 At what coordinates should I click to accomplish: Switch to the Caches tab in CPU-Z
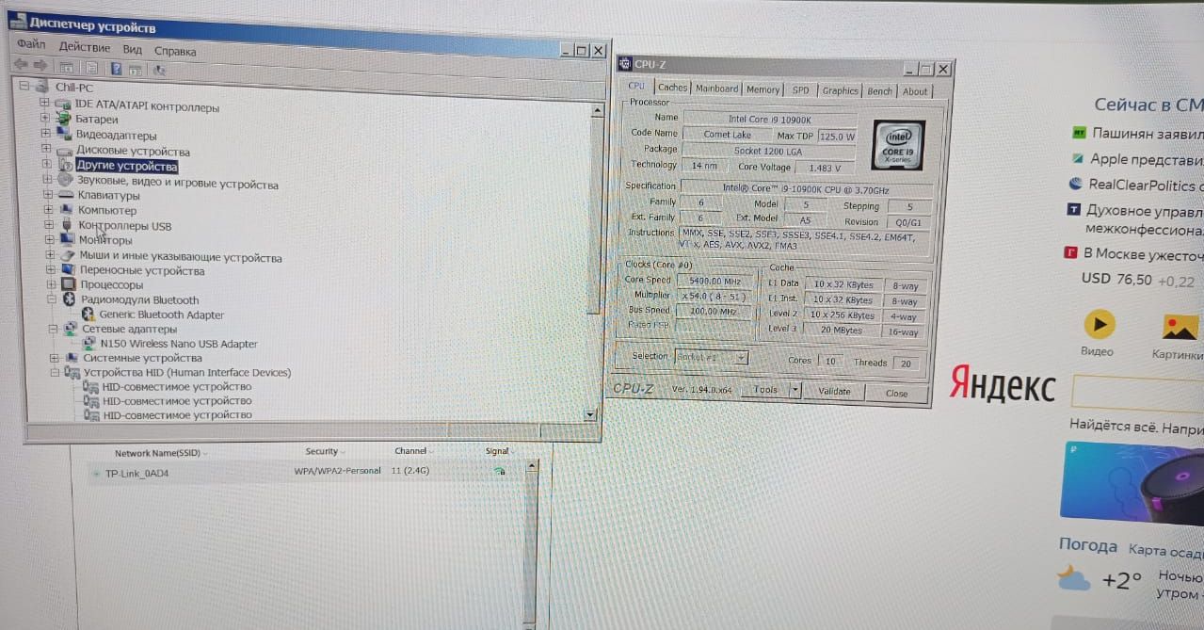click(x=672, y=88)
